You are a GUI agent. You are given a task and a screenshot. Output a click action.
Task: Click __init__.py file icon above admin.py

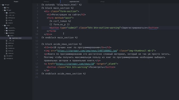tap(7, 41)
